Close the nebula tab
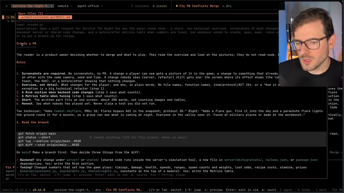Image resolution: width=344 pixels, height=193 pixels. 71,6
